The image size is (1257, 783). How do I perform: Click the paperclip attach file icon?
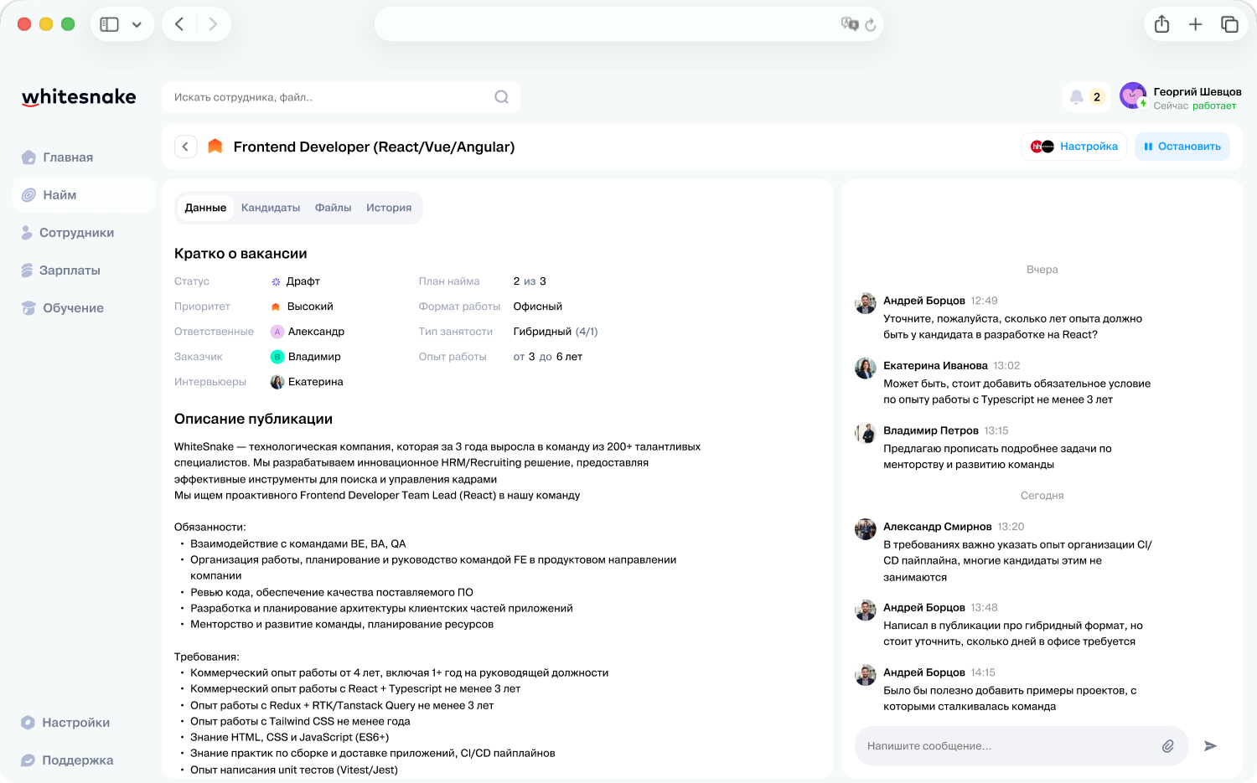click(x=1167, y=746)
